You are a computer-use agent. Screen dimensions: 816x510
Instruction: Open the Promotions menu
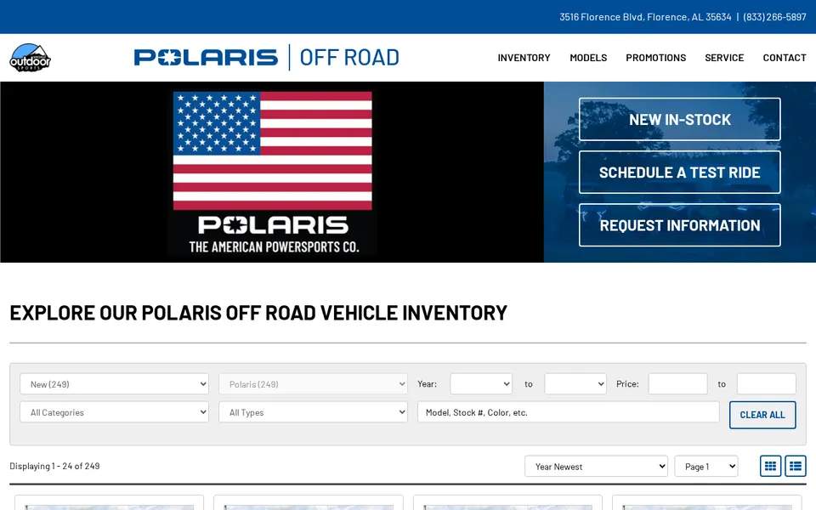(655, 58)
